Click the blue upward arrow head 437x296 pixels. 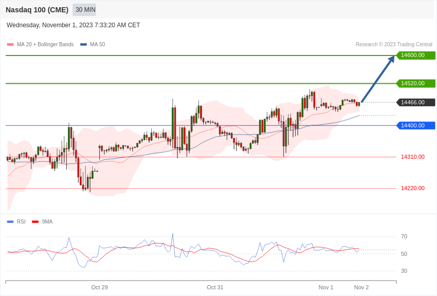click(391, 59)
